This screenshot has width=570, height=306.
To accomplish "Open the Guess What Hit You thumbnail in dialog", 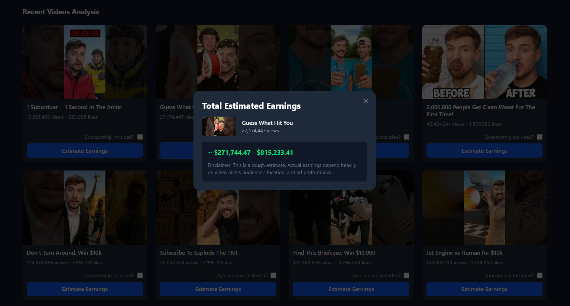I will point(219,126).
